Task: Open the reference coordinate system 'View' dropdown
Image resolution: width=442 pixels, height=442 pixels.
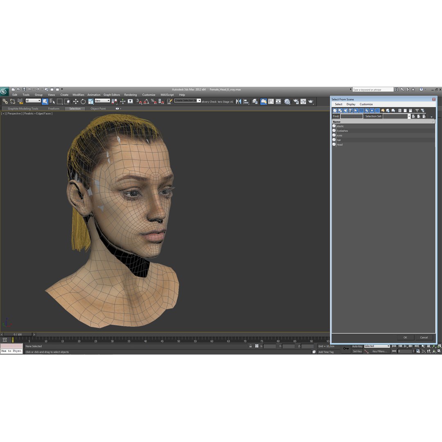Action: pyautogui.click(x=102, y=101)
